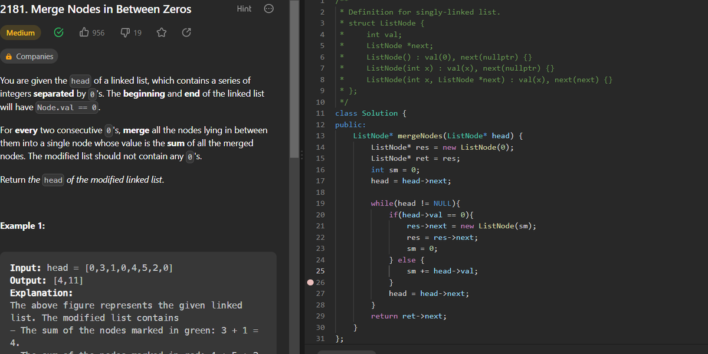Click the inline code 'Node.val == 0'
The width and height of the screenshot is (708, 354).
[68, 107]
